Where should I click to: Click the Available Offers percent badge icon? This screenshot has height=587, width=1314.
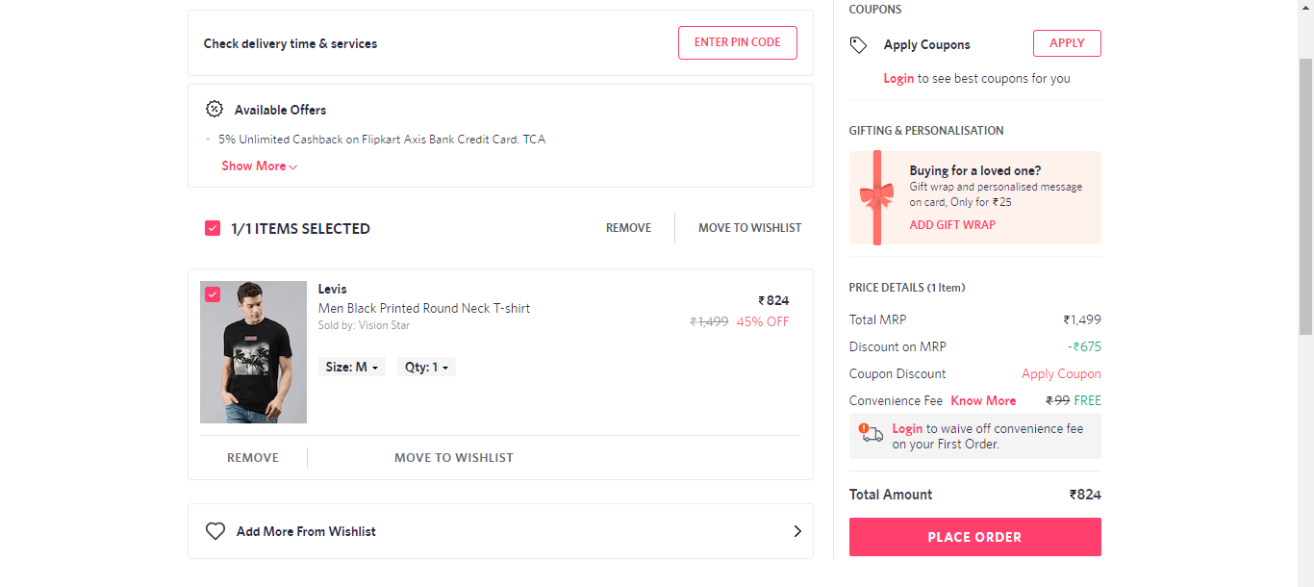click(215, 109)
